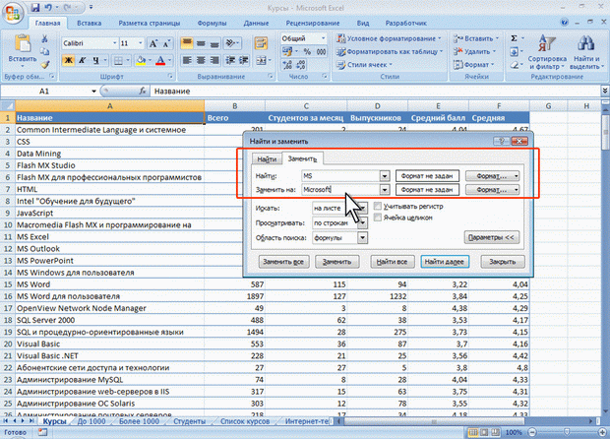
Task: Open Формат button beside Заменить на field
Action: [x=492, y=190]
